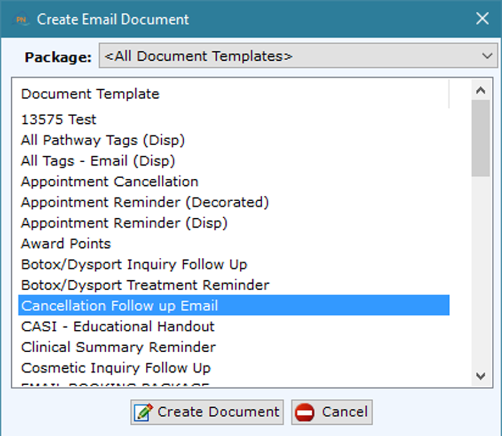Click the PN app icon in title bar
The width and height of the screenshot is (502, 436).
(x=22, y=19)
